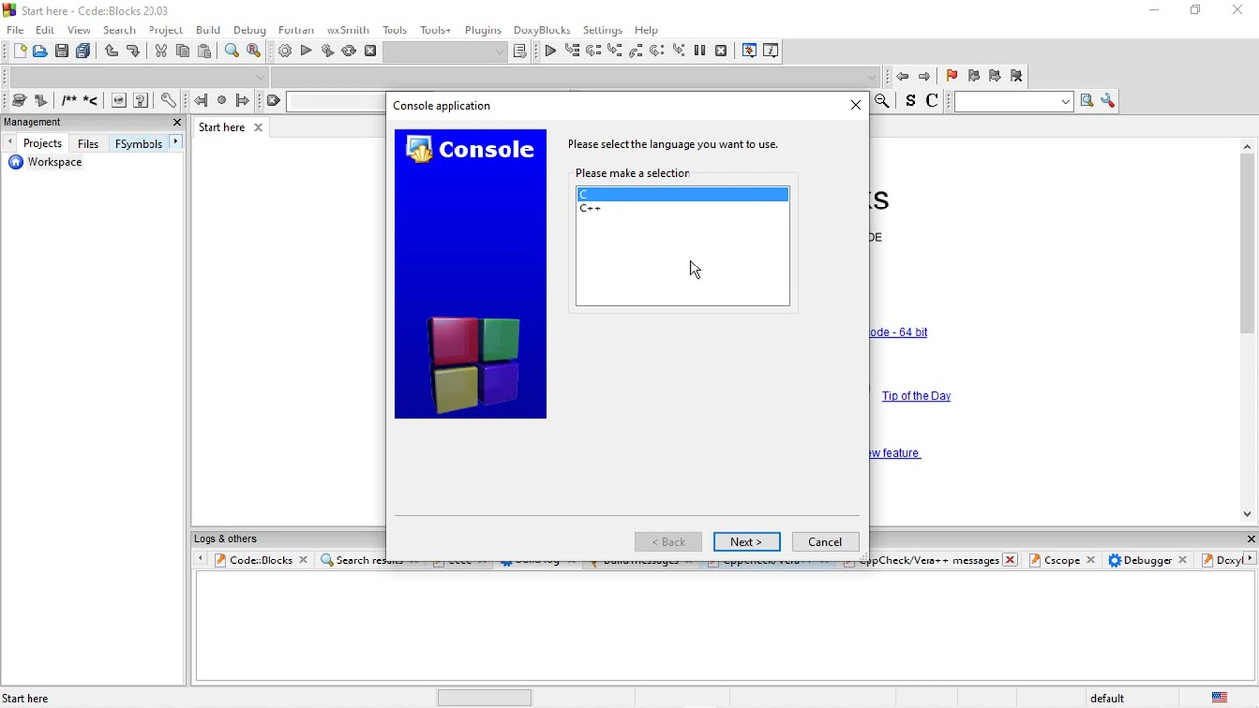Close the Management panel
Viewport: 1259px width, 708px height.
[x=177, y=122]
